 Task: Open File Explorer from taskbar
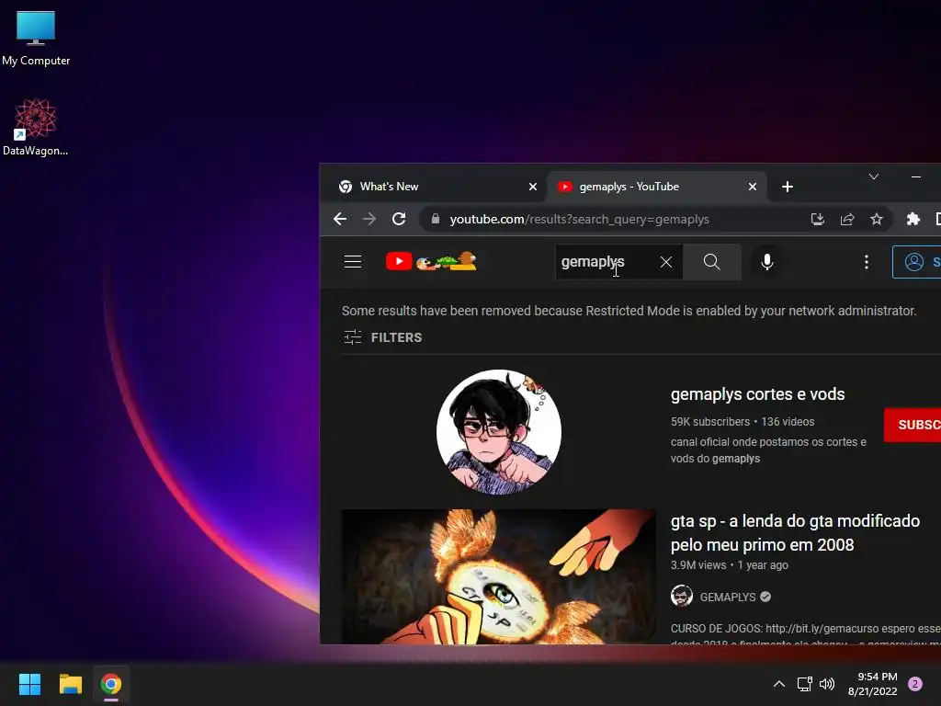70,684
